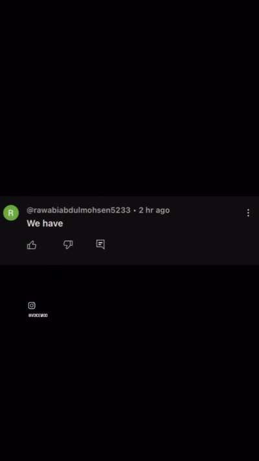Open the three-dot comment options menu
Image resolution: width=259 pixels, height=461 pixels.
pyautogui.click(x=248, y=213)
